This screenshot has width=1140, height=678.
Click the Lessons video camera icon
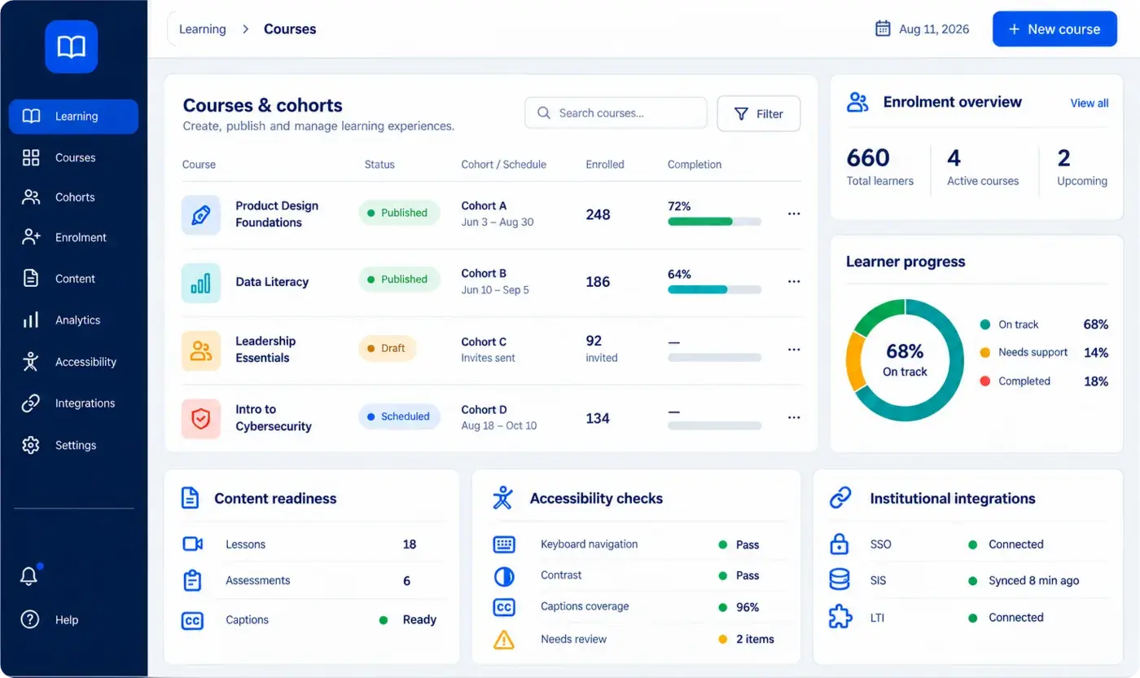tap(192, 544)
